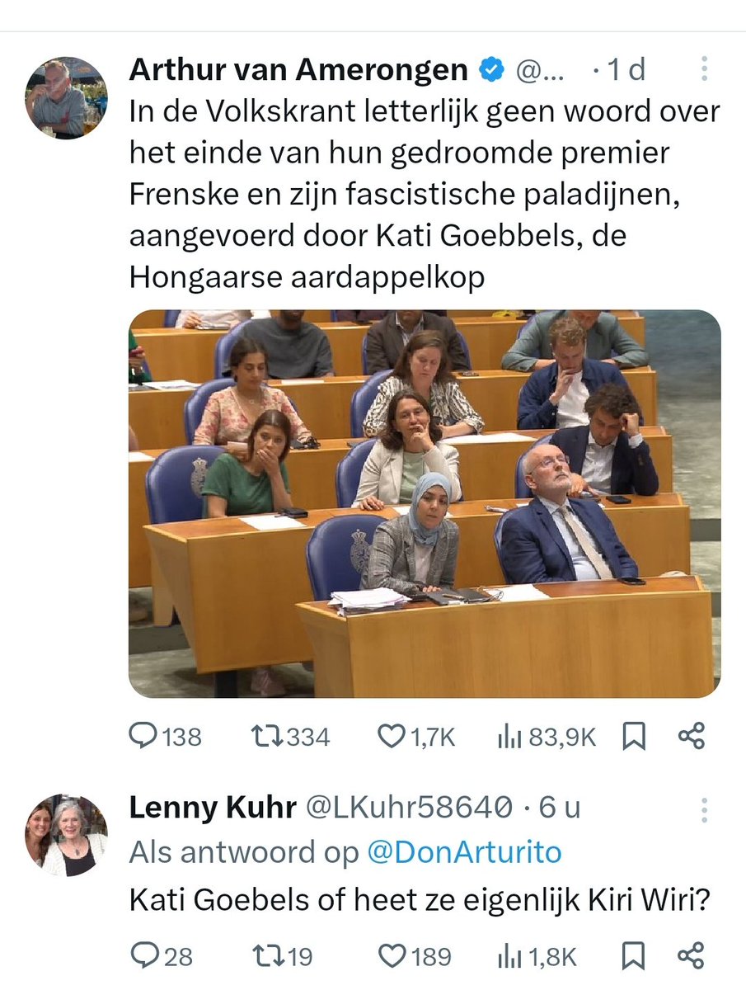746x990 pixels.
Task: Open more options on Arthur's tweet
Action: [704, 68]
